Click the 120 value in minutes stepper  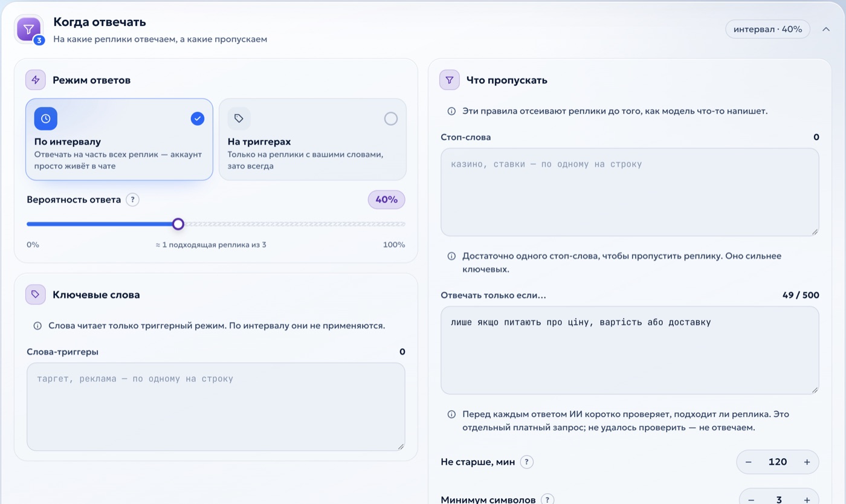click(x=778, y=462)
